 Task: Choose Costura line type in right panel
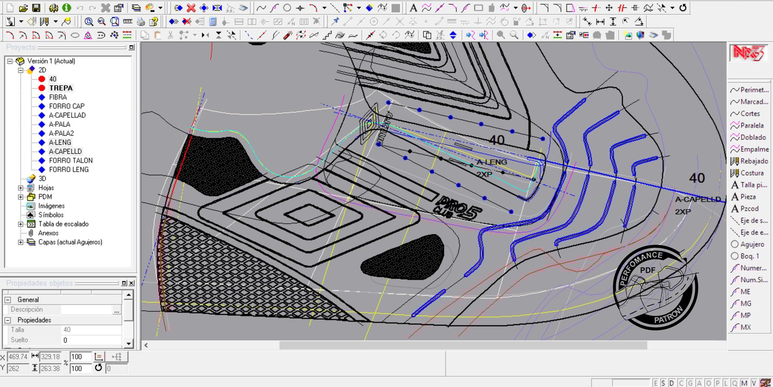pyautogui.click(x=751, y=173)
